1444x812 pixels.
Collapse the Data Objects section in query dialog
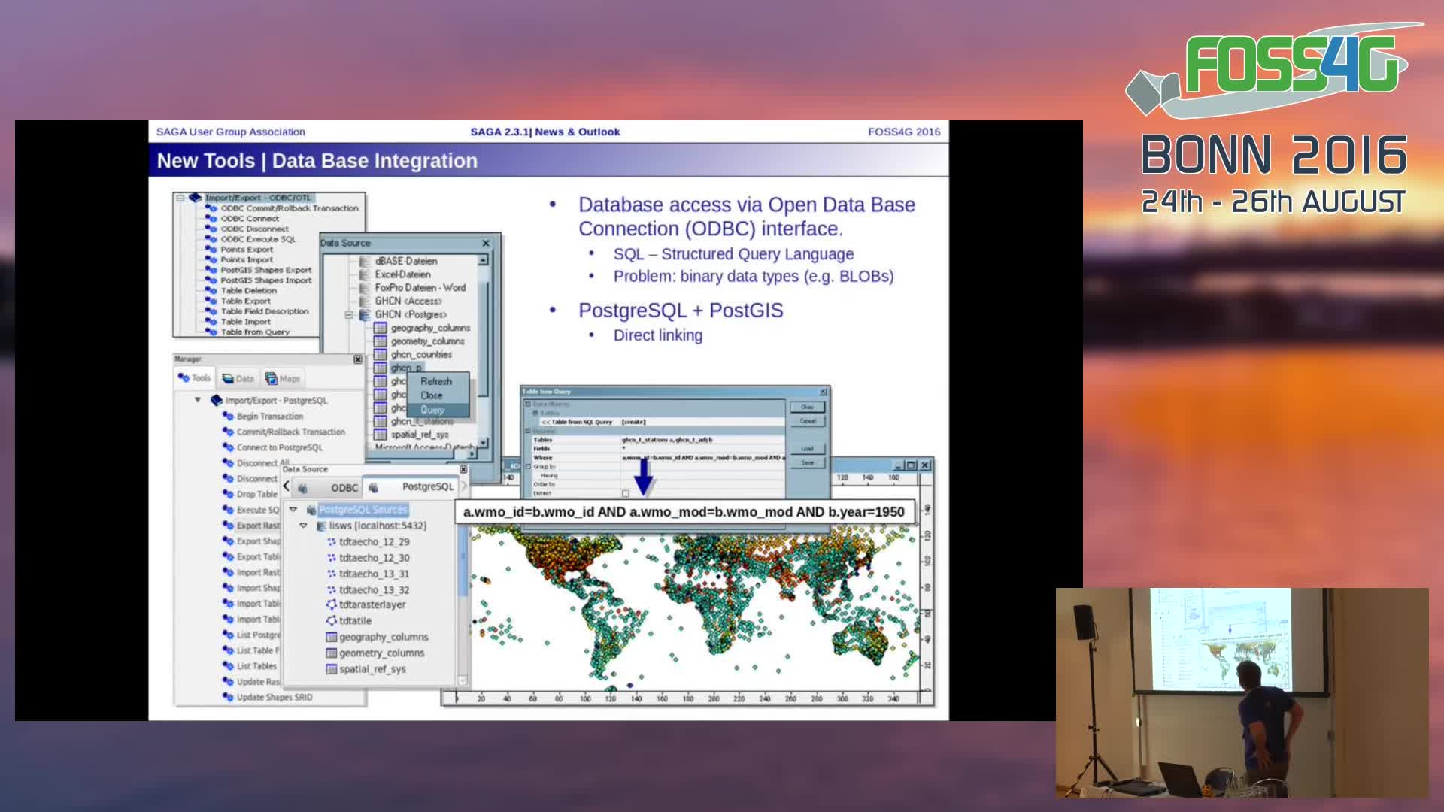coord(528,404)
